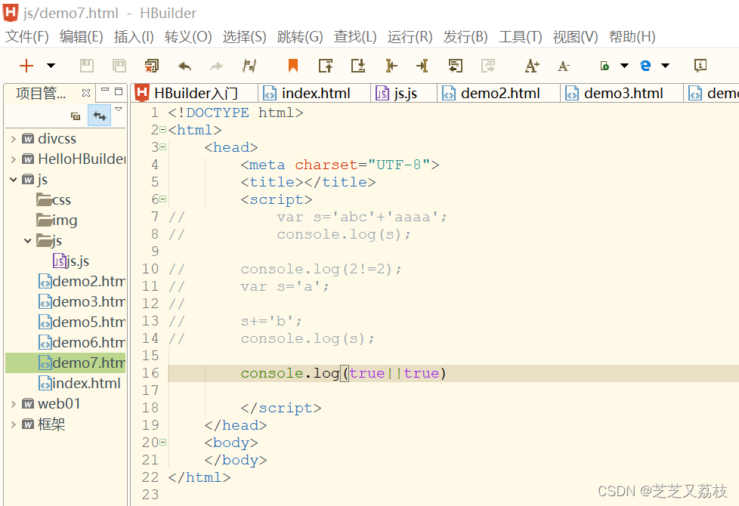Viewport: 739px width, 506px height.
Task: Click the jump to line end icon
Action: (422, 66)
